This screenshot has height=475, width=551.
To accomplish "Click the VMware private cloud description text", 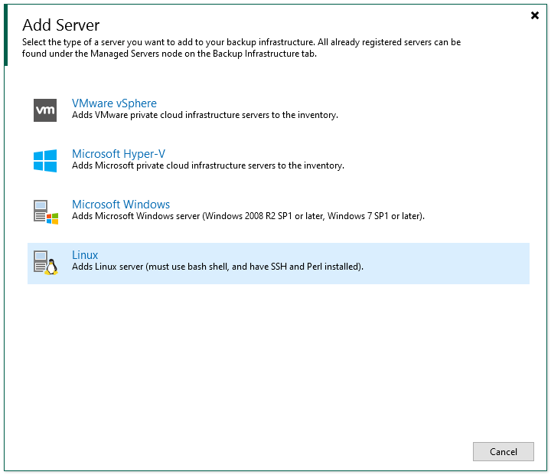I will [204, 115].
